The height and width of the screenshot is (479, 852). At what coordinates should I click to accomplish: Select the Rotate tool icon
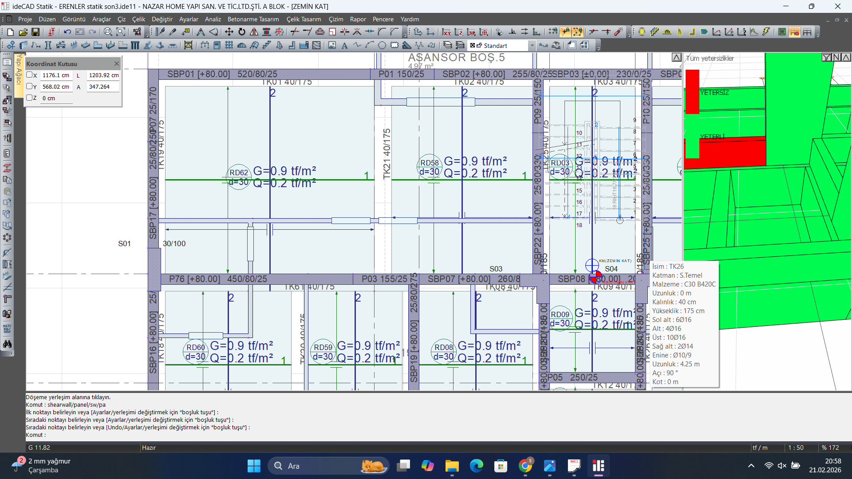tap(242, 32)
